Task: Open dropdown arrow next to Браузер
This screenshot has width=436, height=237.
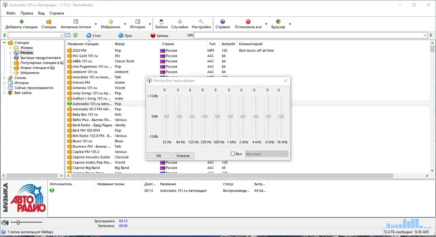Action: (290, 24)
